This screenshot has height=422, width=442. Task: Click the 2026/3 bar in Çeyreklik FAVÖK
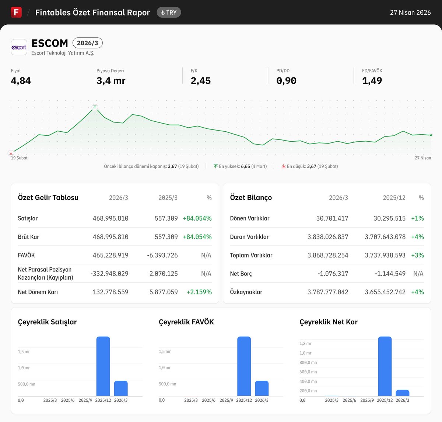[x=262, y=388]
